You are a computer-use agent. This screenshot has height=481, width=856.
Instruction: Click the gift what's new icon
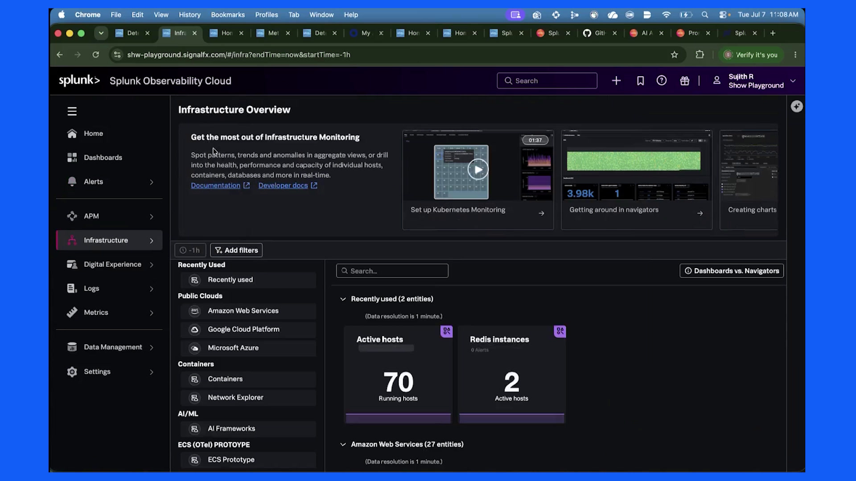684,81
